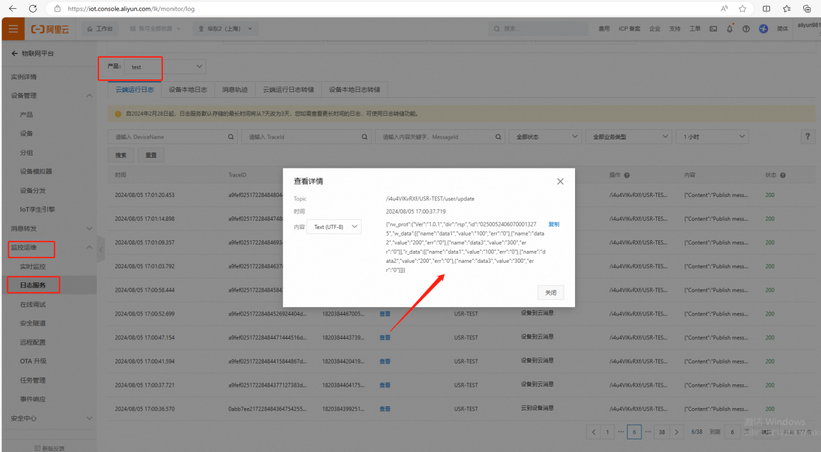Go to next page of log results
Screen dimensions: 821x452
[x=677, y=432]
